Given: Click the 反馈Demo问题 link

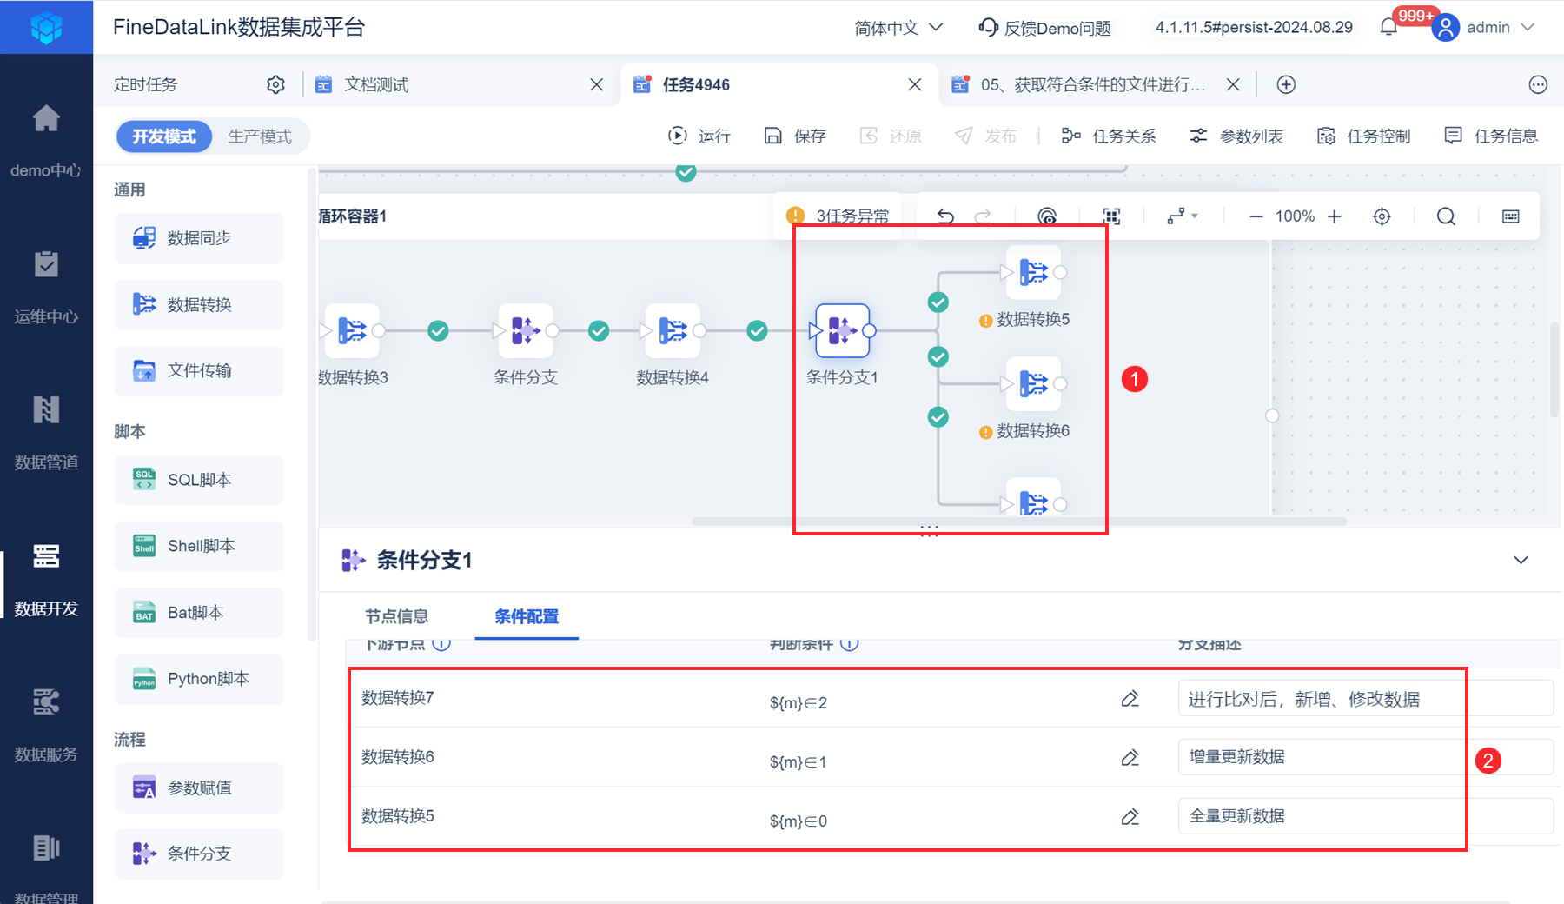Looking at the screenshot, I should [1044, 28].
